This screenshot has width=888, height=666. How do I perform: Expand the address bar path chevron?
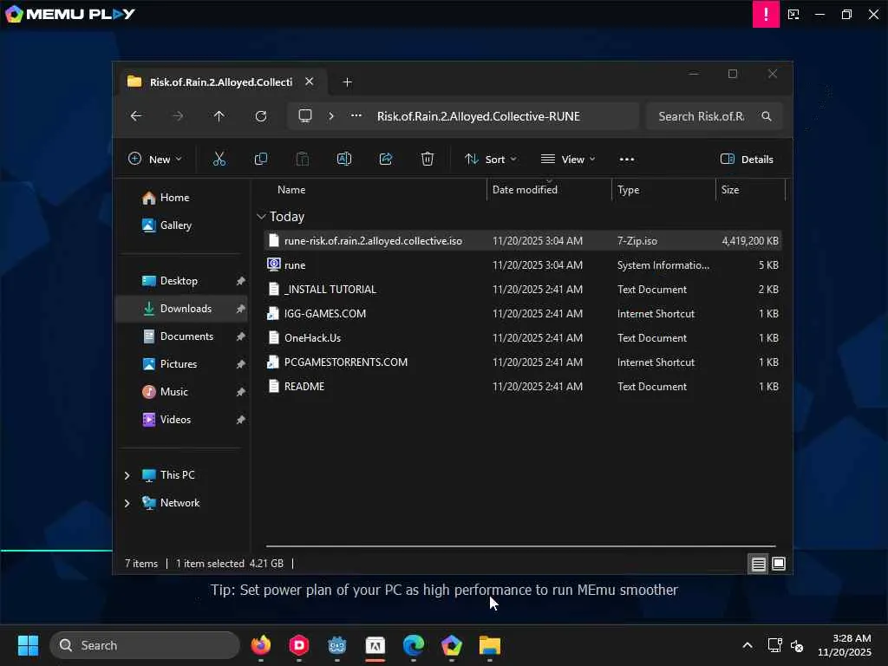[330, 116]
